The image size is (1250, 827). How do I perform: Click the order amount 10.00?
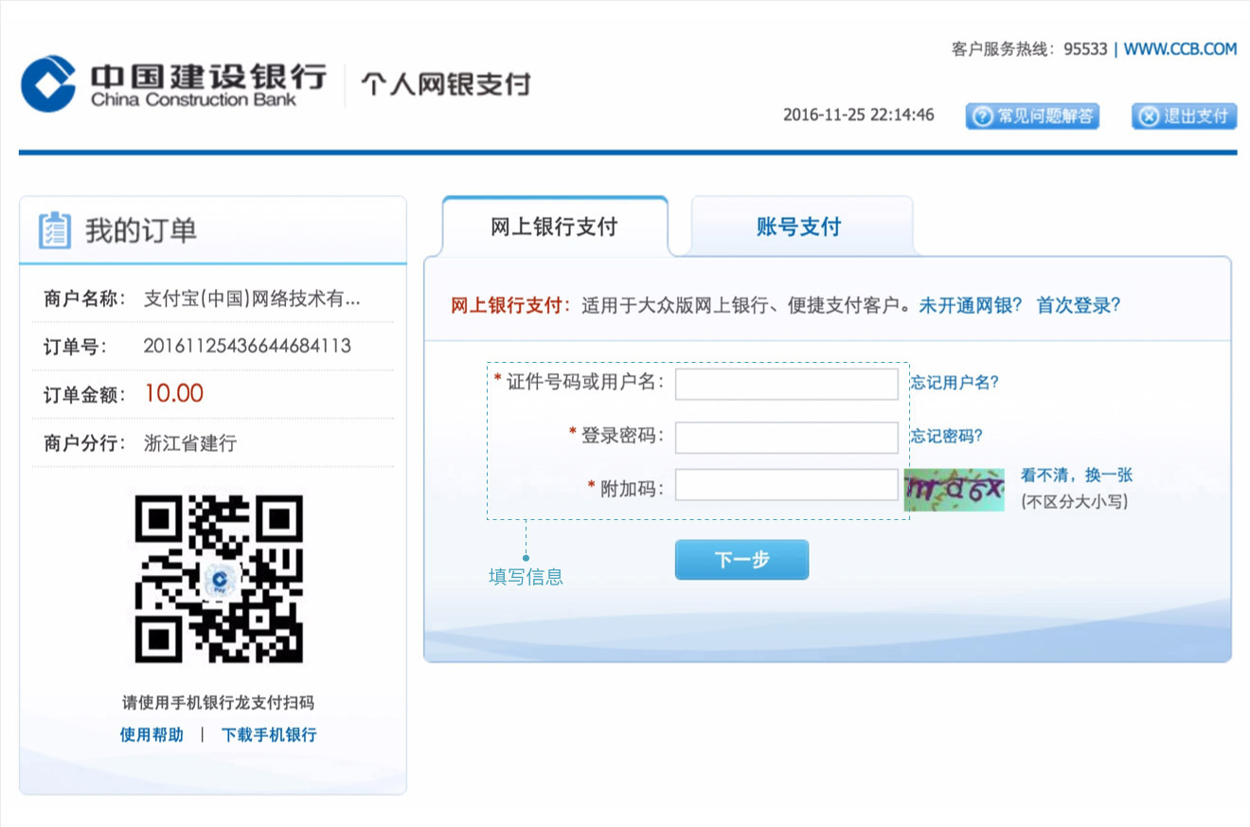click(x=174, y=393)
